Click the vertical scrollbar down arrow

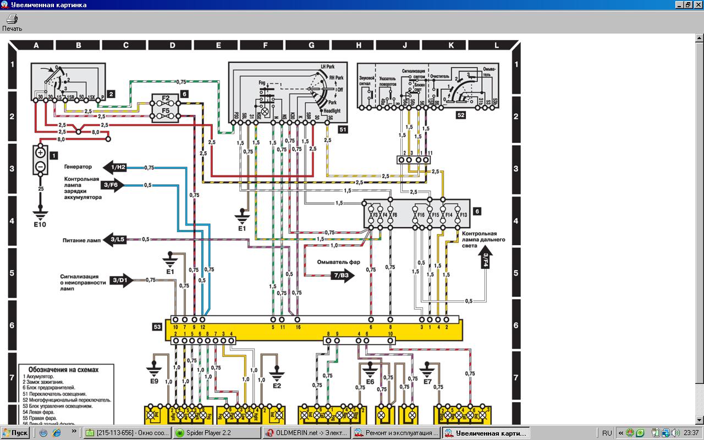click(699, 421)
